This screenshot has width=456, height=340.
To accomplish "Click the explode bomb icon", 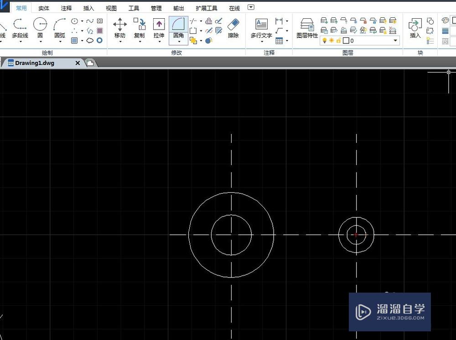I will 208,41.
